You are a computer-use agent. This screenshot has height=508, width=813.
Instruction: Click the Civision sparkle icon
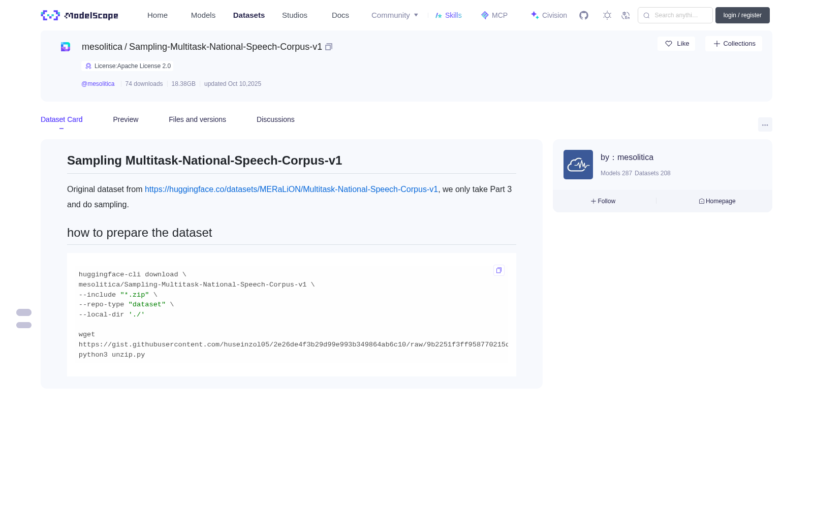coord(535,15)
